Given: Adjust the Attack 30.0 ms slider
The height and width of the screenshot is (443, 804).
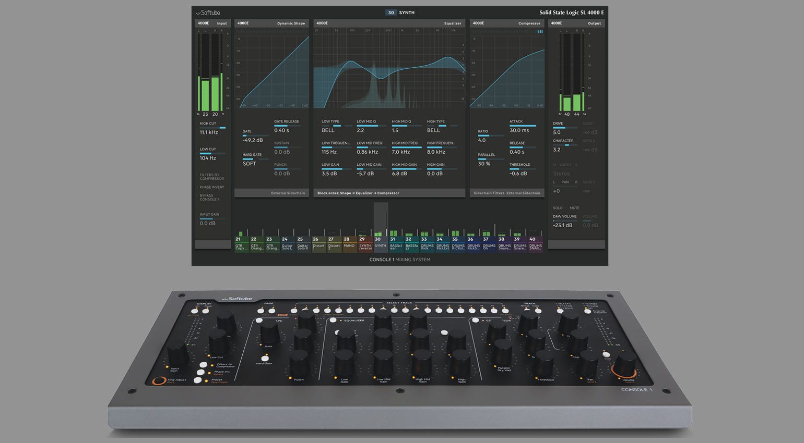Looking at the screenshot, I should 523,126.
